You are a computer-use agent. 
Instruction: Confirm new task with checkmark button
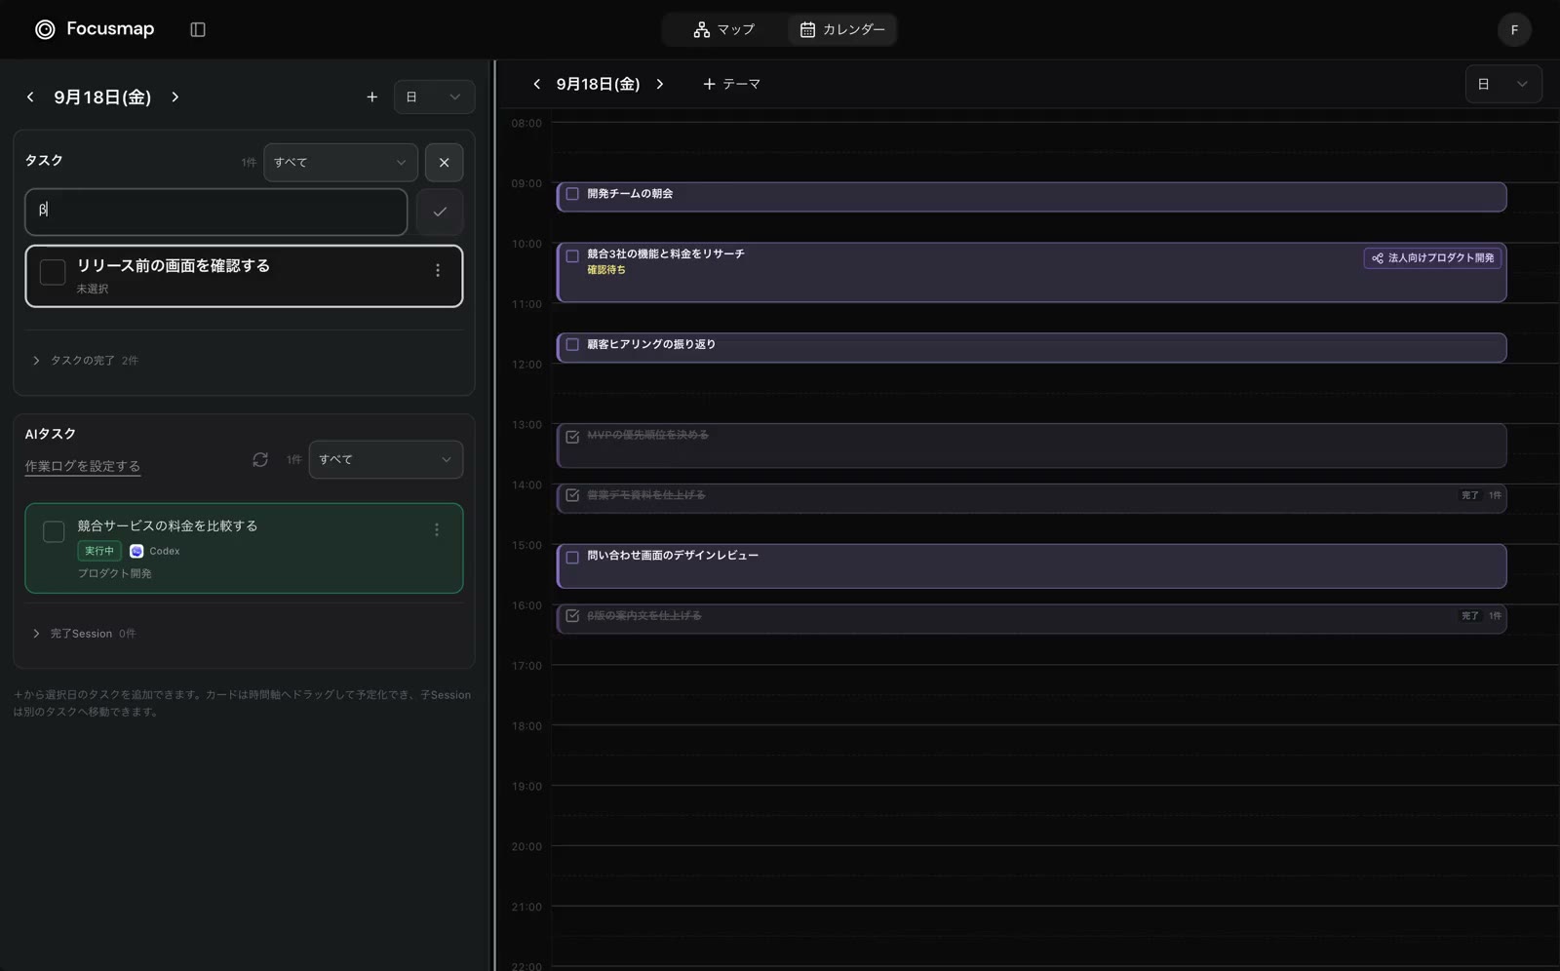click(440, 212)
